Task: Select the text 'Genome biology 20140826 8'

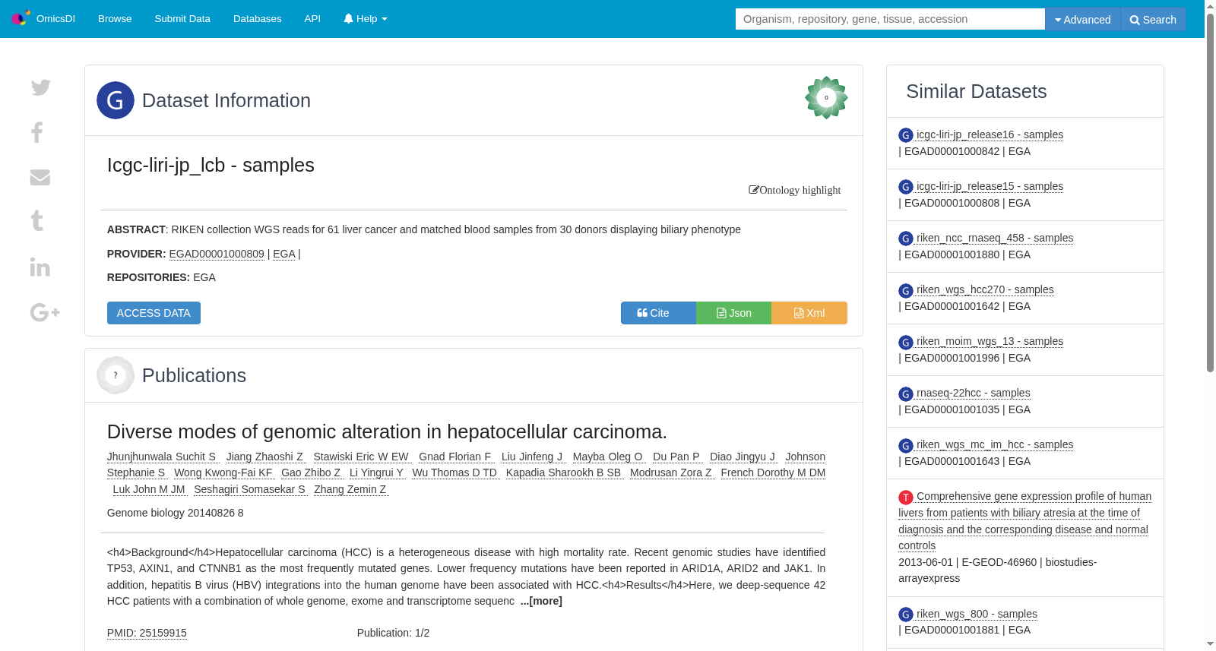Action: (176, 513)
